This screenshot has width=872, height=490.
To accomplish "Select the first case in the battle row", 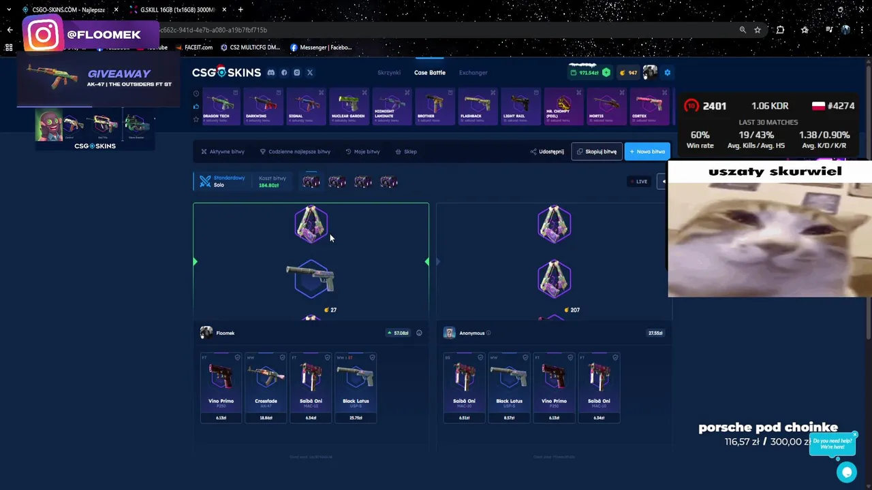I will [311, 182].
